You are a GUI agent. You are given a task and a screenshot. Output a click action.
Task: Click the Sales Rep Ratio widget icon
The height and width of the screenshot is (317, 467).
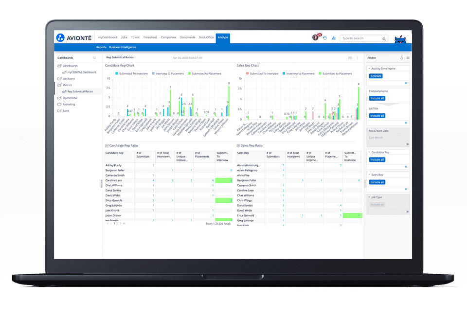pos(238,145)
